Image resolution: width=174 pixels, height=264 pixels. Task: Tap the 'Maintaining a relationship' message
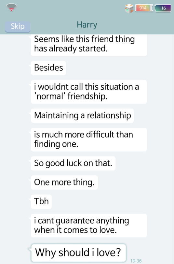click(83, 115)
